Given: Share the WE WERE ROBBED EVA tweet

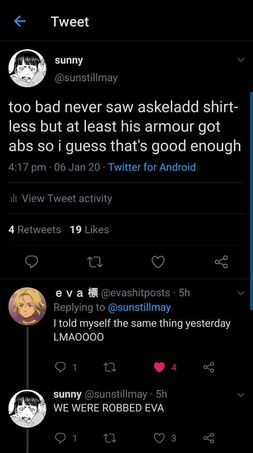Looking at the screenshot, I should (209, 438).
